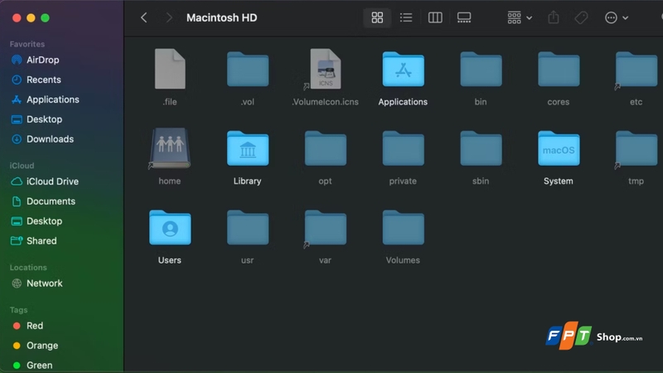Image resolution: width=663 pixels, height=373 pixels.
Task: Select the bin folder
Action: click(482, 69)
